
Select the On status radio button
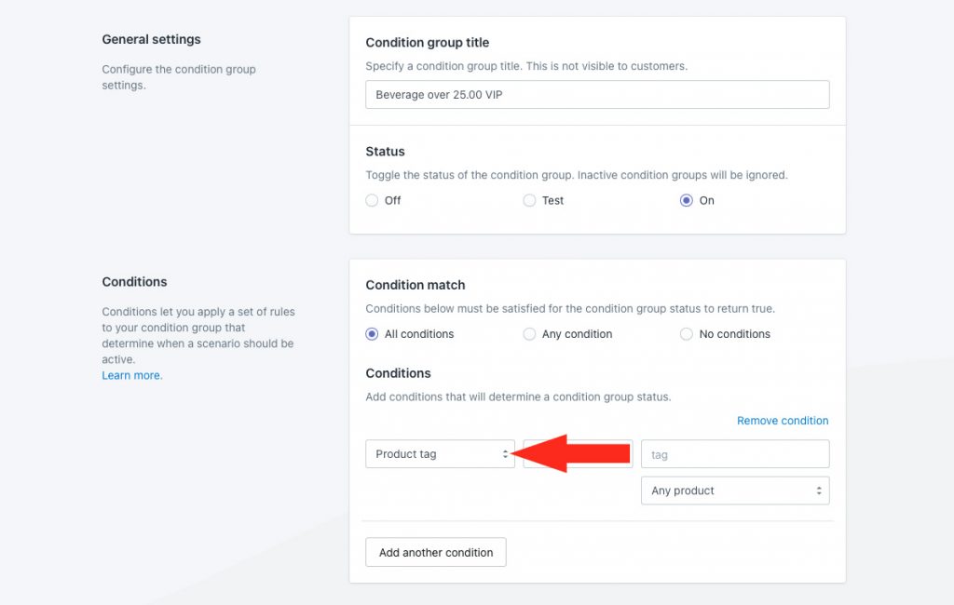pyautogui.click(x=687, y=200)
